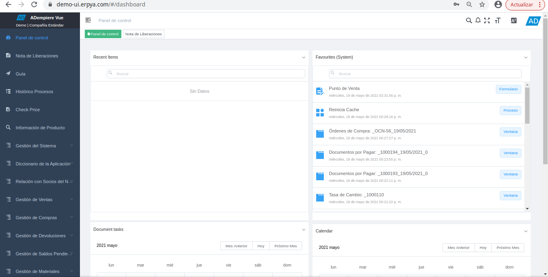Image resolution: width=548 pixels, height=277 pixels.
Task: Open the text size selector icon
Action: click(x=498, y=20)
